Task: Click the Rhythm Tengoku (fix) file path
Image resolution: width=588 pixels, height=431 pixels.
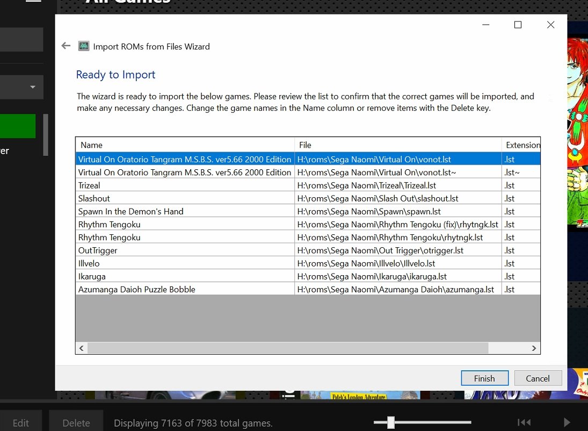Action: click(x=398, y=225)
